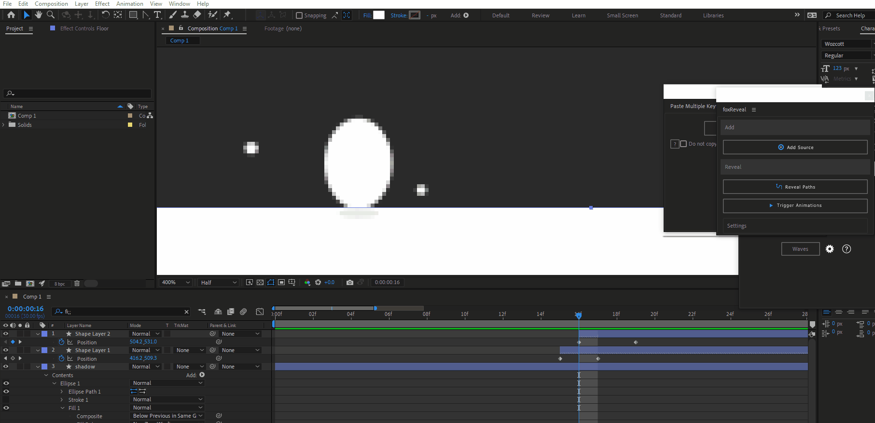The width and height of the screenshot is (875, 423).
Task: Open Shape Layer 2 blend Mode dropdown
Action: coord(146,334)
